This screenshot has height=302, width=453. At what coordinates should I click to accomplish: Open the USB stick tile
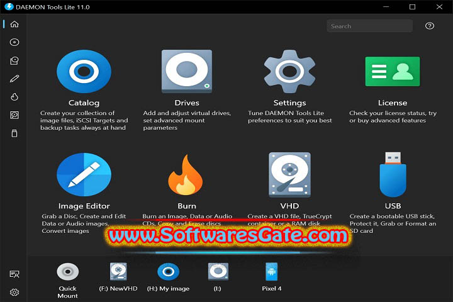tap(393, 174)
